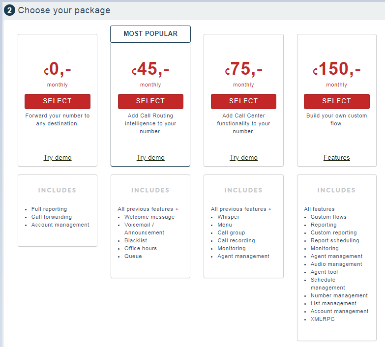Image resolution: width=385 pixels, height=347 pixels.
Task: Open Try demo for the €0 package
Action: click(58, 158)
